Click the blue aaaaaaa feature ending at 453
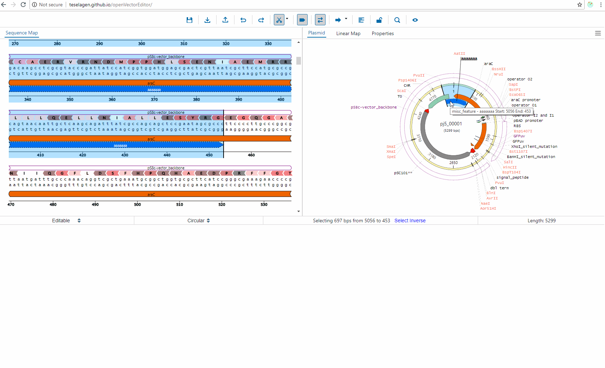Viewport: 605px width, 368px height. pyautogui.click(x=116, y=145)
